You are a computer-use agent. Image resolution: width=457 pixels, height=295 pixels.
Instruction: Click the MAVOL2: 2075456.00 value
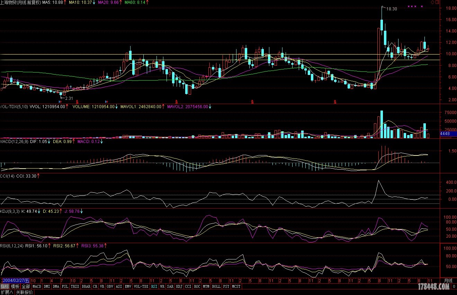tap(188, 107)
